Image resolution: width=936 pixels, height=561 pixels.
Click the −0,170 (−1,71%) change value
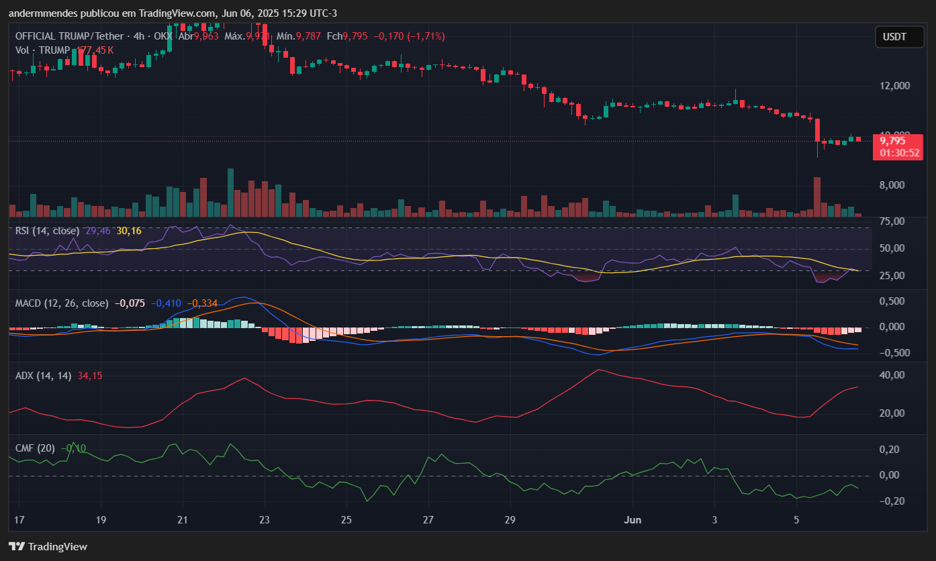tap(409, 36)
